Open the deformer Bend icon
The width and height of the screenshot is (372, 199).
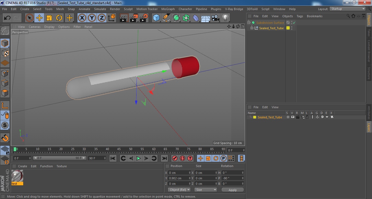click(x=196, y=18)
